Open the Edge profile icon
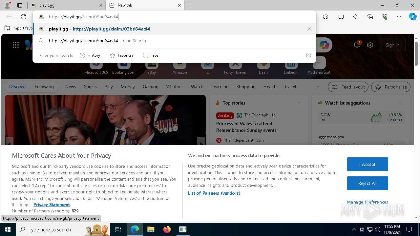 [x=7, y=5]
